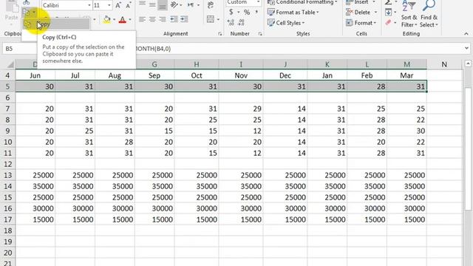This screenshot has height=266, width=473.
Task: Click the Select All corner triangle
Action: point(10,64)
